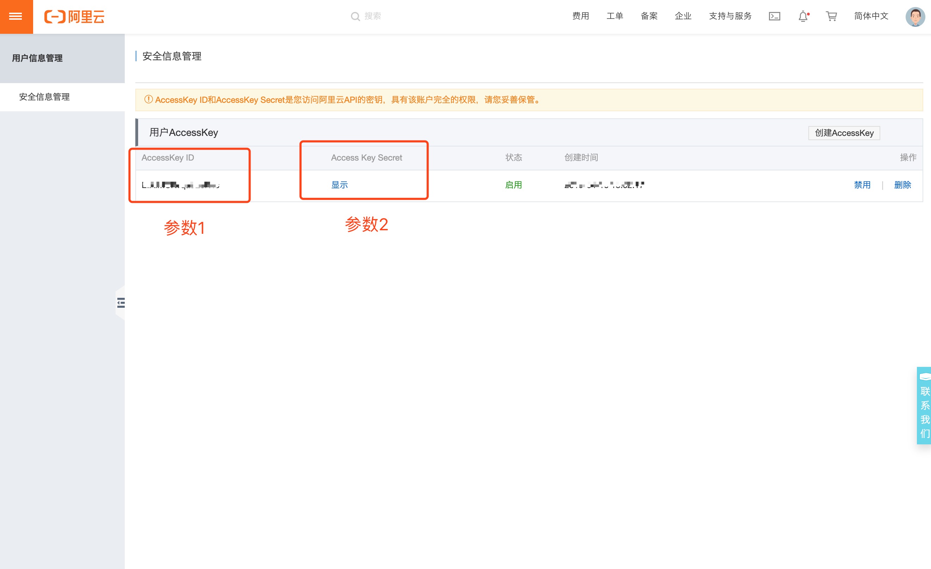Open the Cloud Shell terminal icon

[x=774, y=16]
